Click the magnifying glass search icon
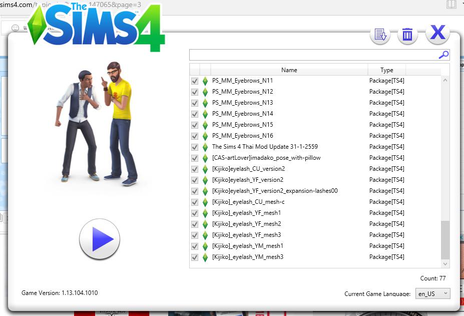Image resolution: width=464 pixels, height=316 pixels. tap(443, 55)
